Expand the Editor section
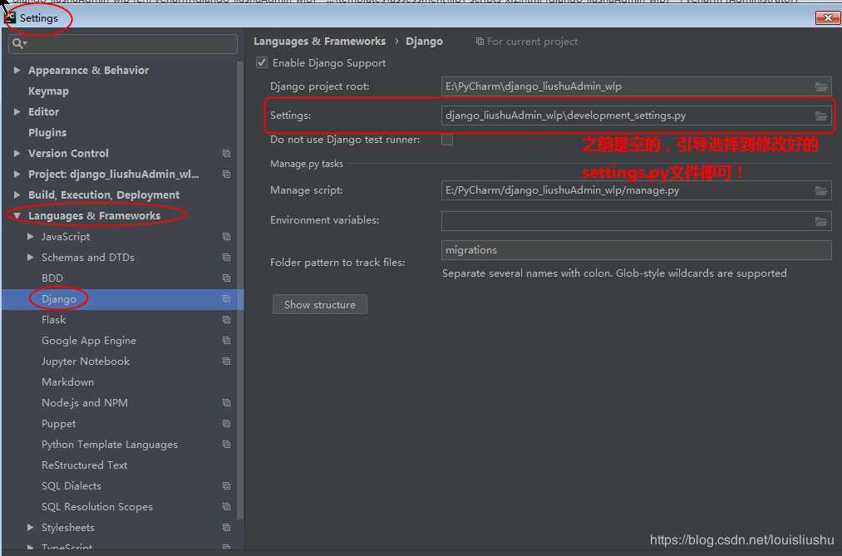The width and height of the screenshot is (842, 556). 17,111
